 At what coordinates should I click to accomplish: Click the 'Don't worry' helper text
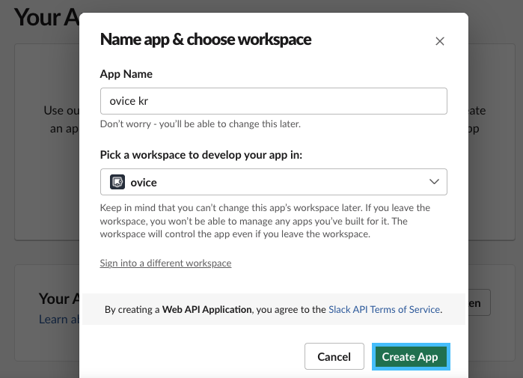[x=200, y=124]
